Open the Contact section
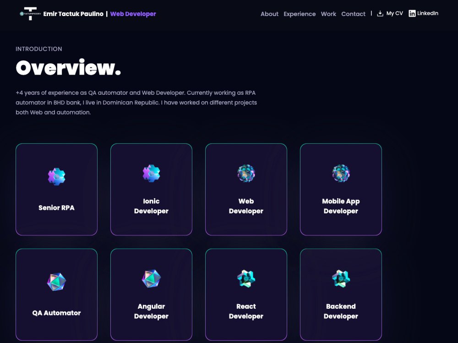 (353, 14)
